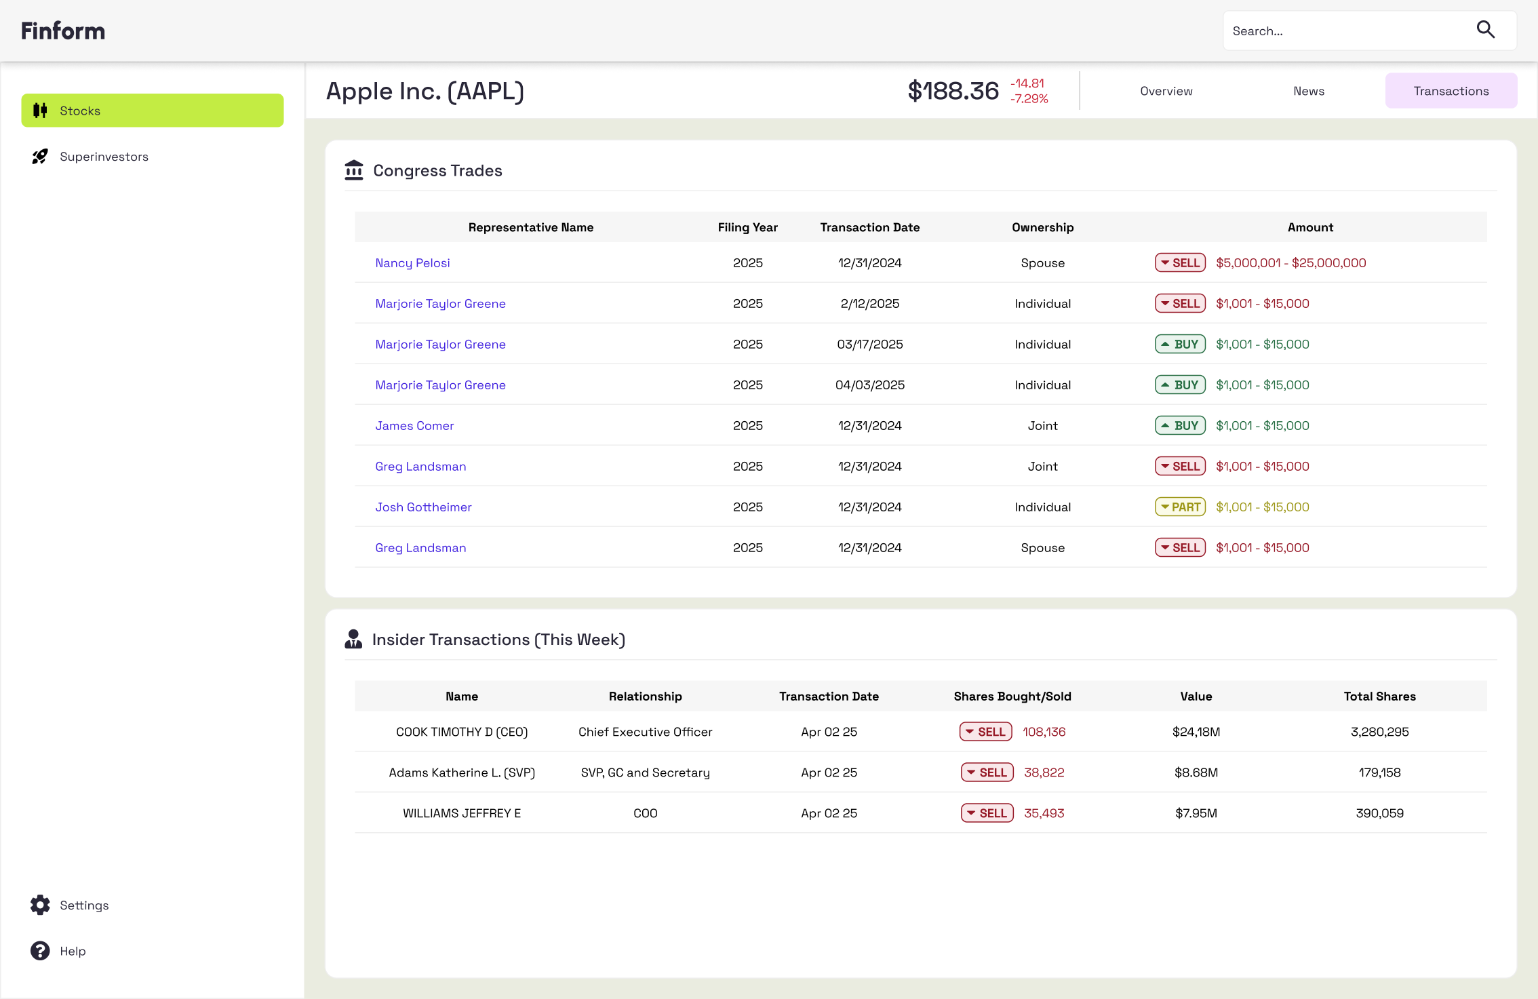Click the Filing Year column header
The width and height of the screenshot is (1538, 999).
point(748,227)
